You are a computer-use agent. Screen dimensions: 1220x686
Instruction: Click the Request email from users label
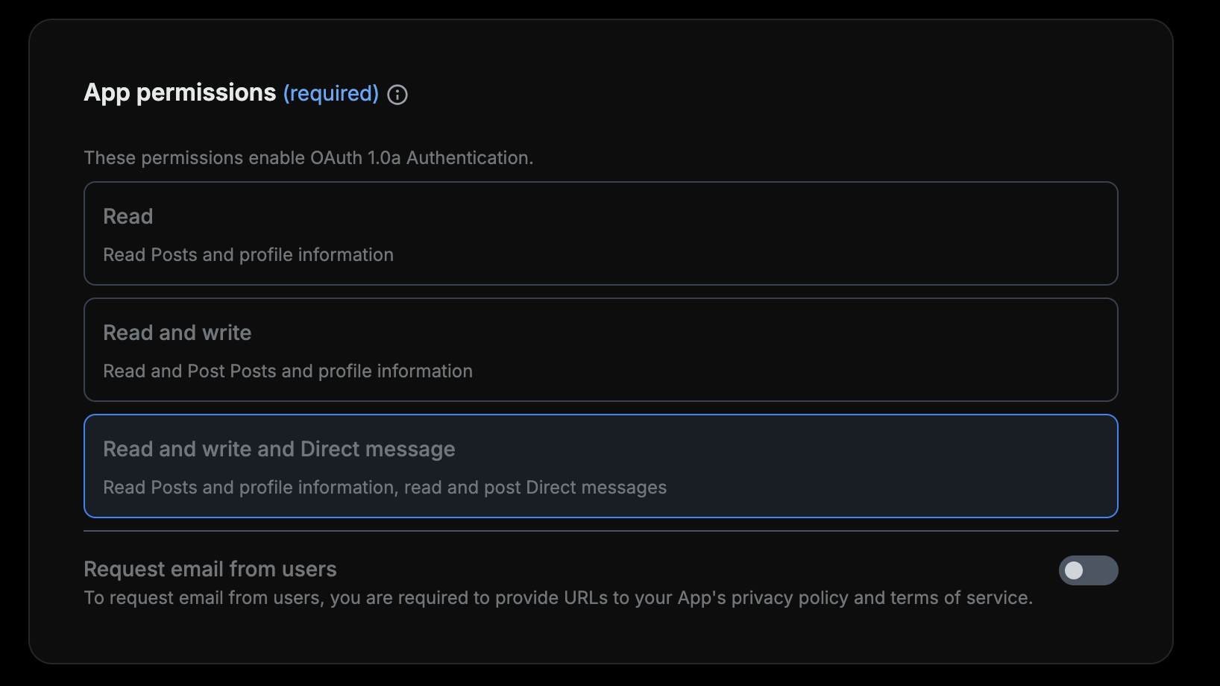210,569
